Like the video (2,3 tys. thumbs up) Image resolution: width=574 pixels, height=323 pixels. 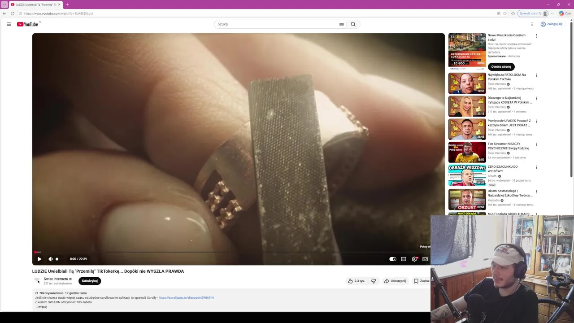pos(357,281)
